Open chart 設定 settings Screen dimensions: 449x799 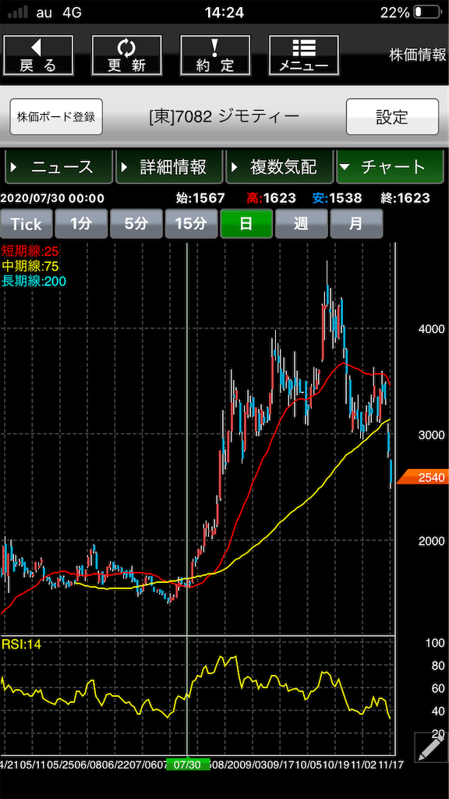392,117
